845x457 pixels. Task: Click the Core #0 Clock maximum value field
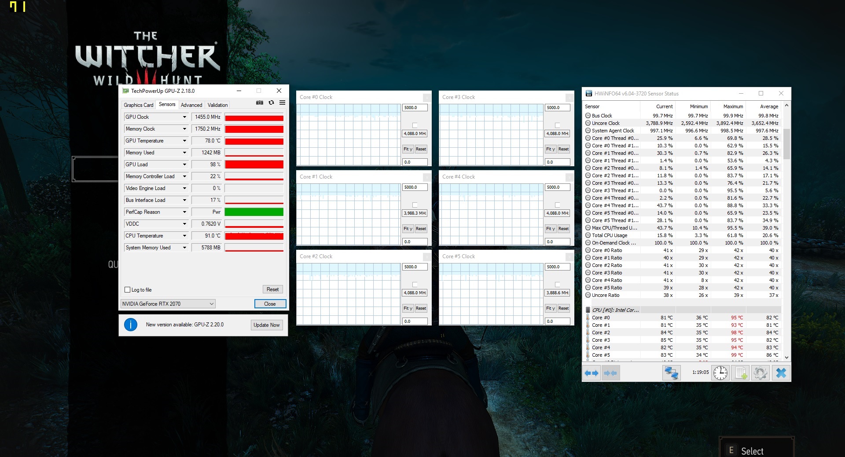415,108
